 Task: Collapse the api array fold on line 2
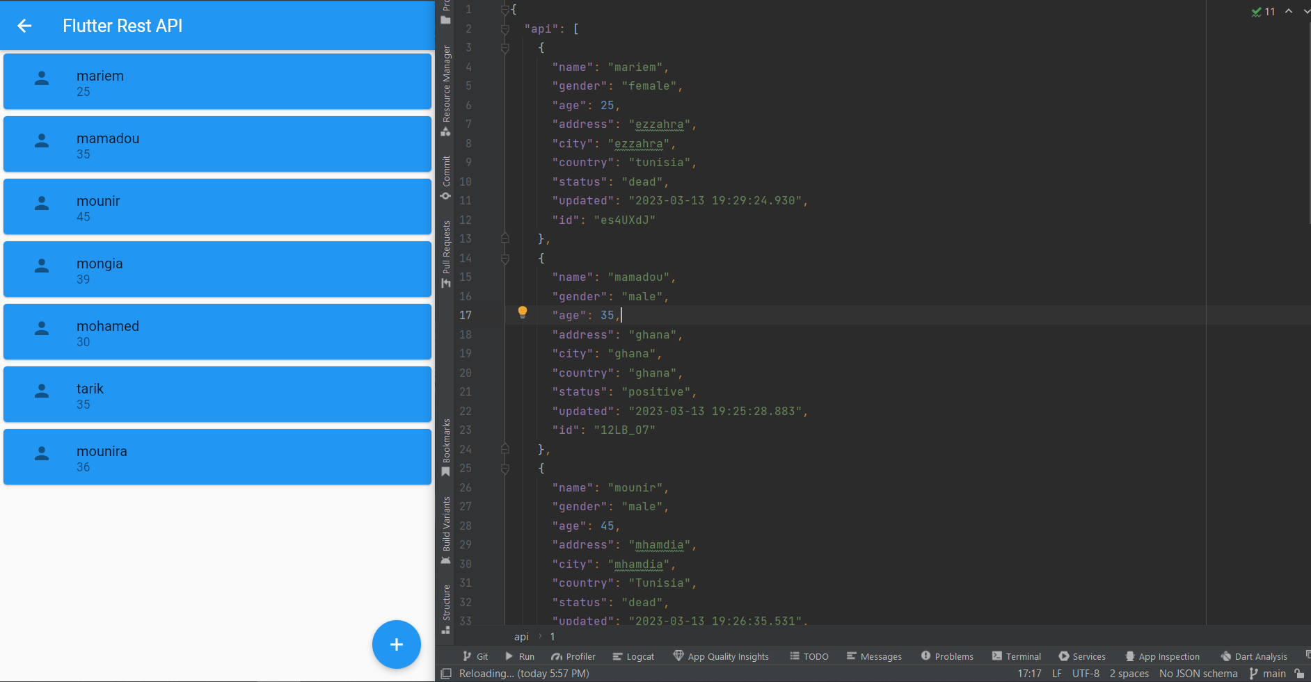(x=505, y=29)
